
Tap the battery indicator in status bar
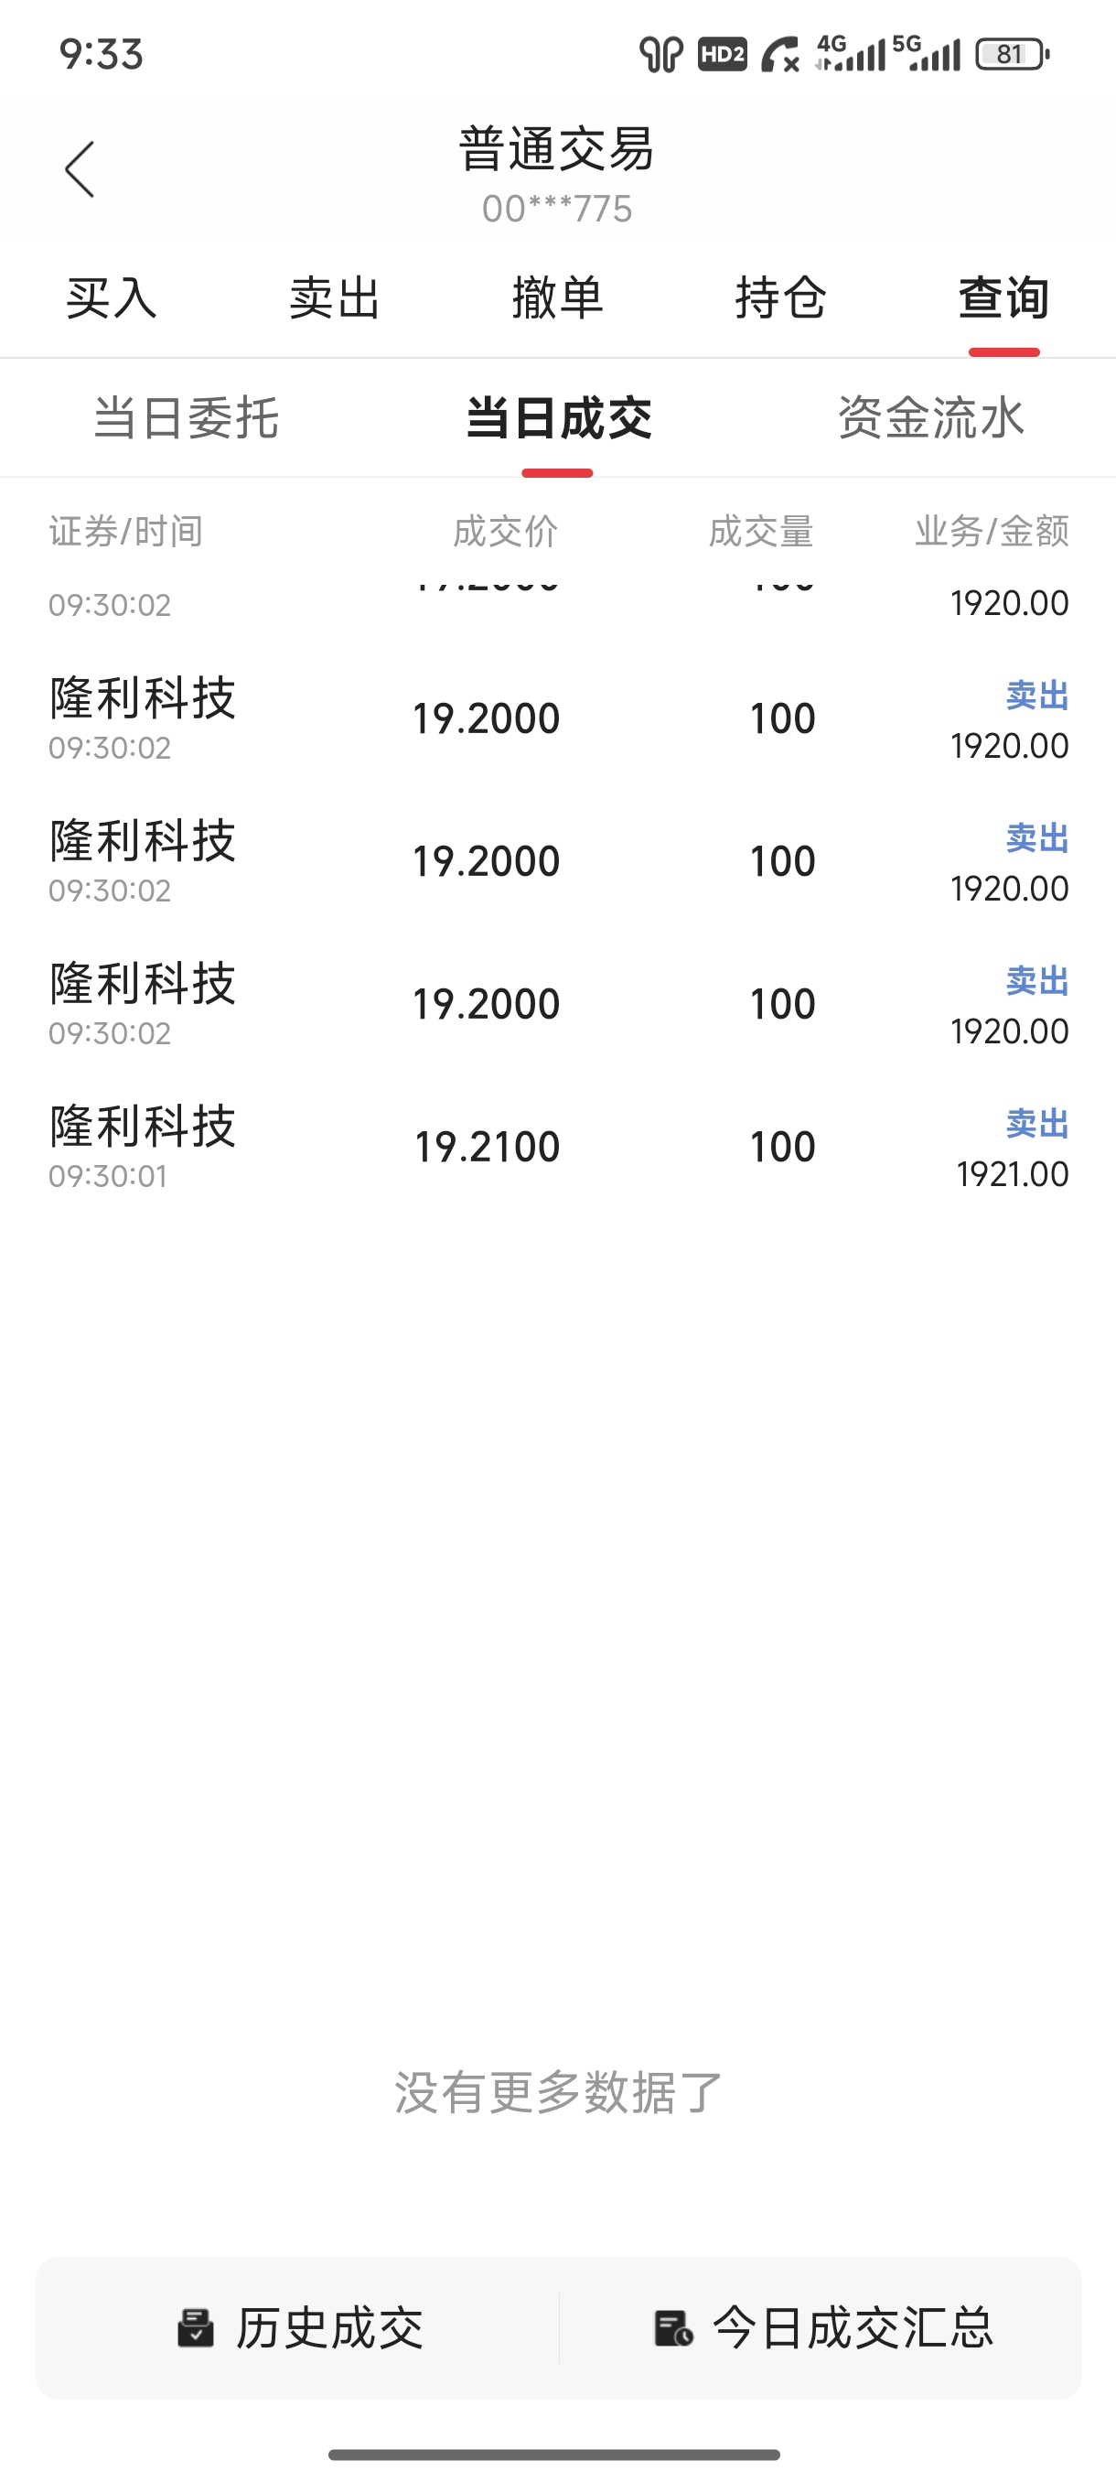coord(1012,54)
